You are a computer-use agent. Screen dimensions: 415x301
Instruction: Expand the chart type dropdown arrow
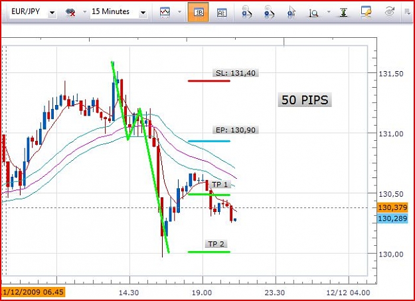(x=180, y=12)
